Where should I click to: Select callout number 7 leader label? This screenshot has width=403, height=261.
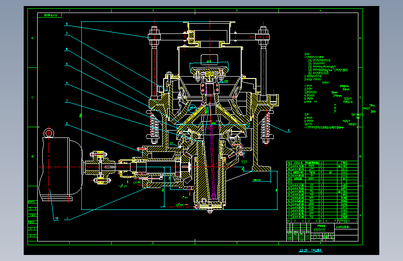(x=66, y=33)
